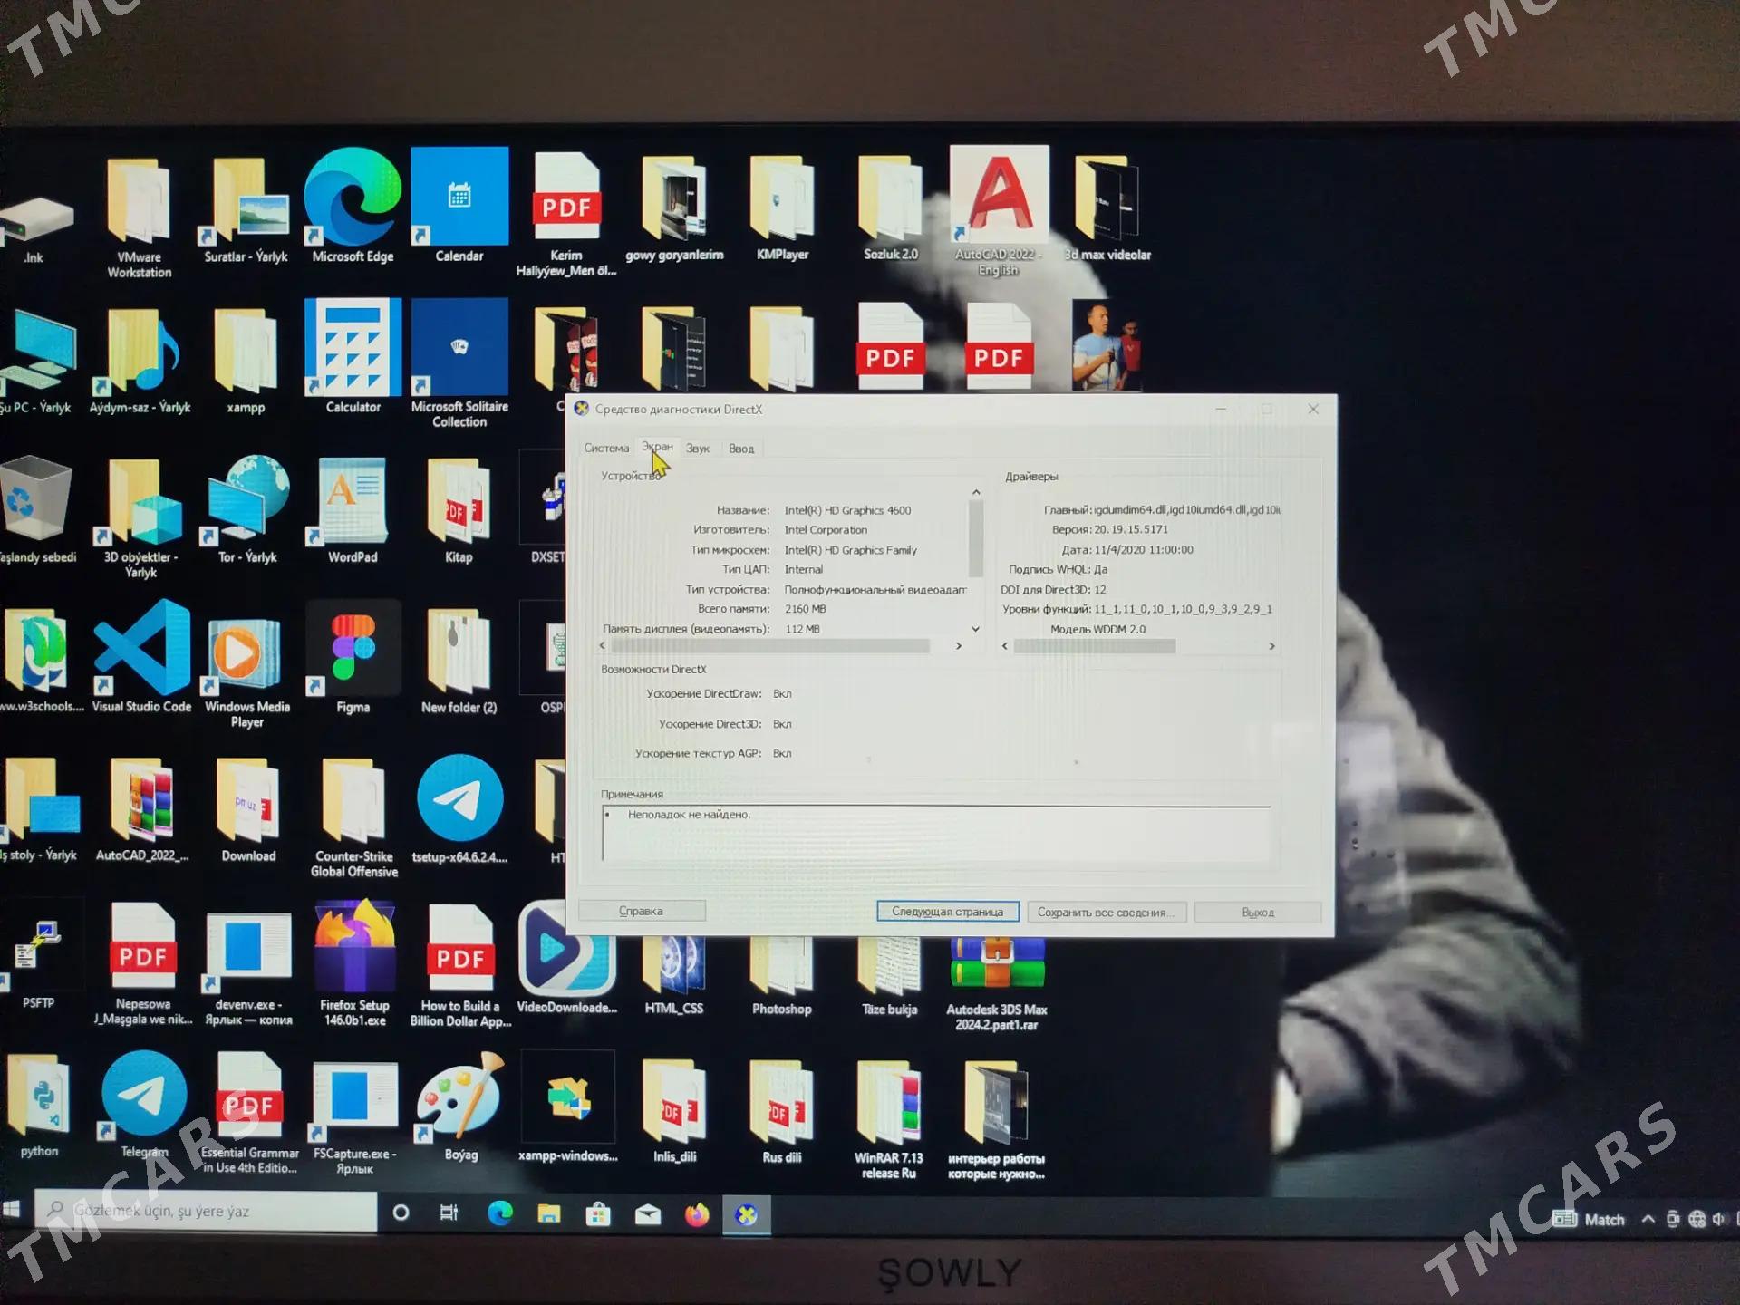Image resolution: width=1740 pixels, height=1305 pixels.
Task: Open the Ввод tab
Action: [x=741, y=449]
